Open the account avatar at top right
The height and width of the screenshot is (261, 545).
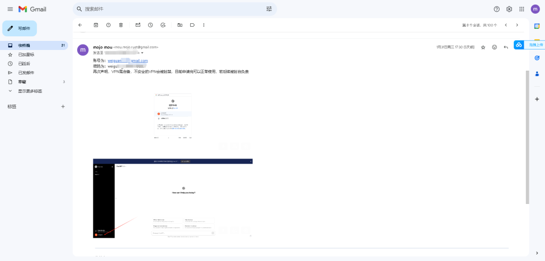pyautogui.click(x=535, y=9)
